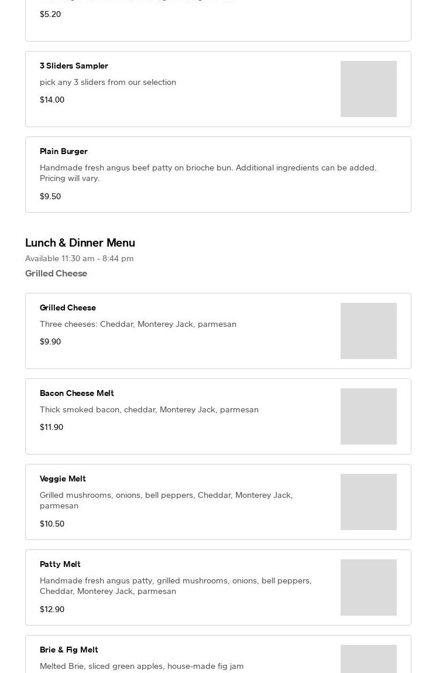Click the Patty Melt image thumbnail
The height and width of the screenshot is (673, 436).
(x=368, y=587)
